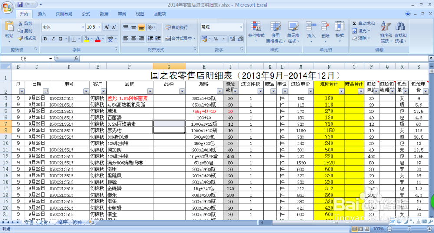Enable 自动换行 wrap text
The width and height of the screenshot is (434, 233).
177,27
